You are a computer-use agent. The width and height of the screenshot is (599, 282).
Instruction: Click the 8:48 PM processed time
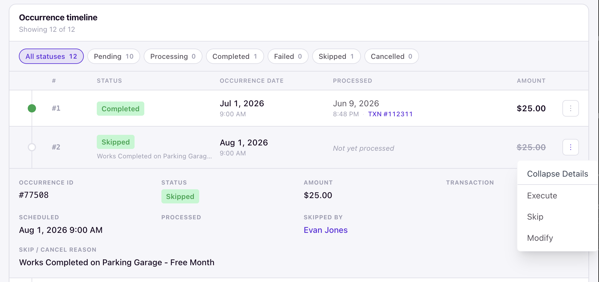coord(346,114)
